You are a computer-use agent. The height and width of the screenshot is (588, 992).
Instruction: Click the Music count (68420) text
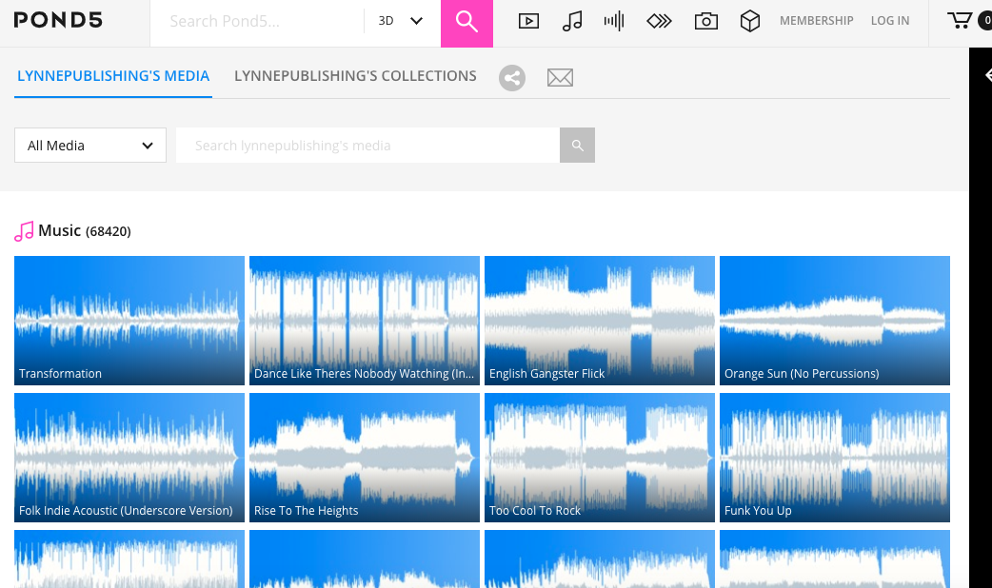tap(109, 232)
